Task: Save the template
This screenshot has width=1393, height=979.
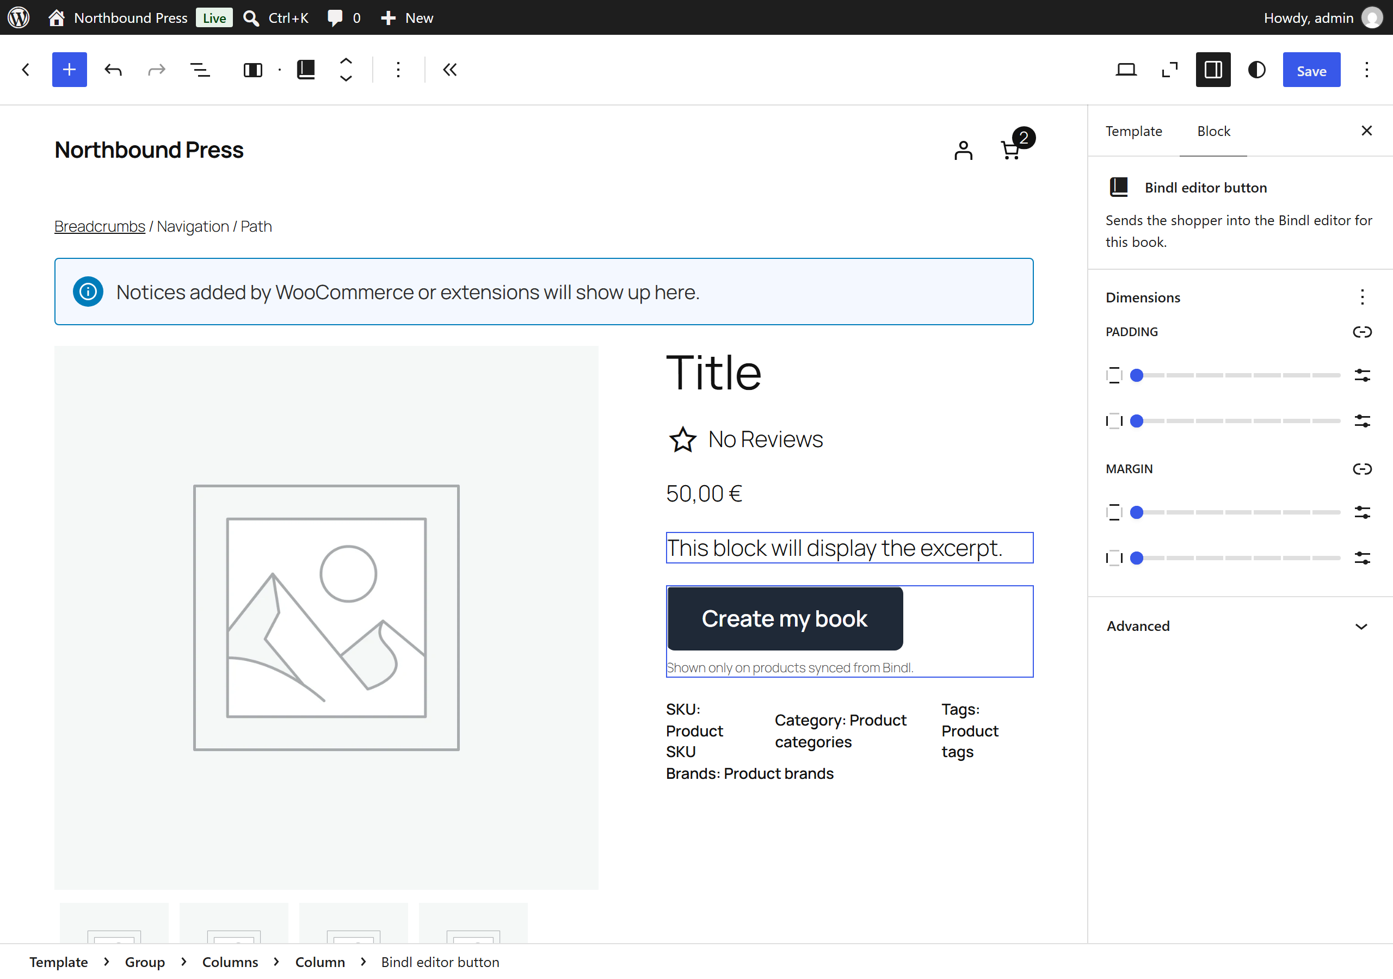Action: point(1311,70)
